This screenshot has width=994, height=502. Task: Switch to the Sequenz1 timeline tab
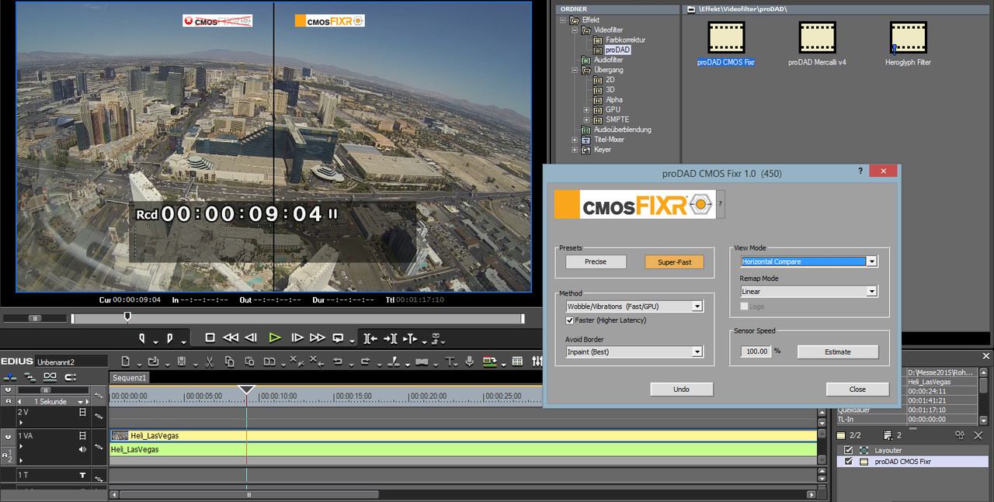coord(130,377)
